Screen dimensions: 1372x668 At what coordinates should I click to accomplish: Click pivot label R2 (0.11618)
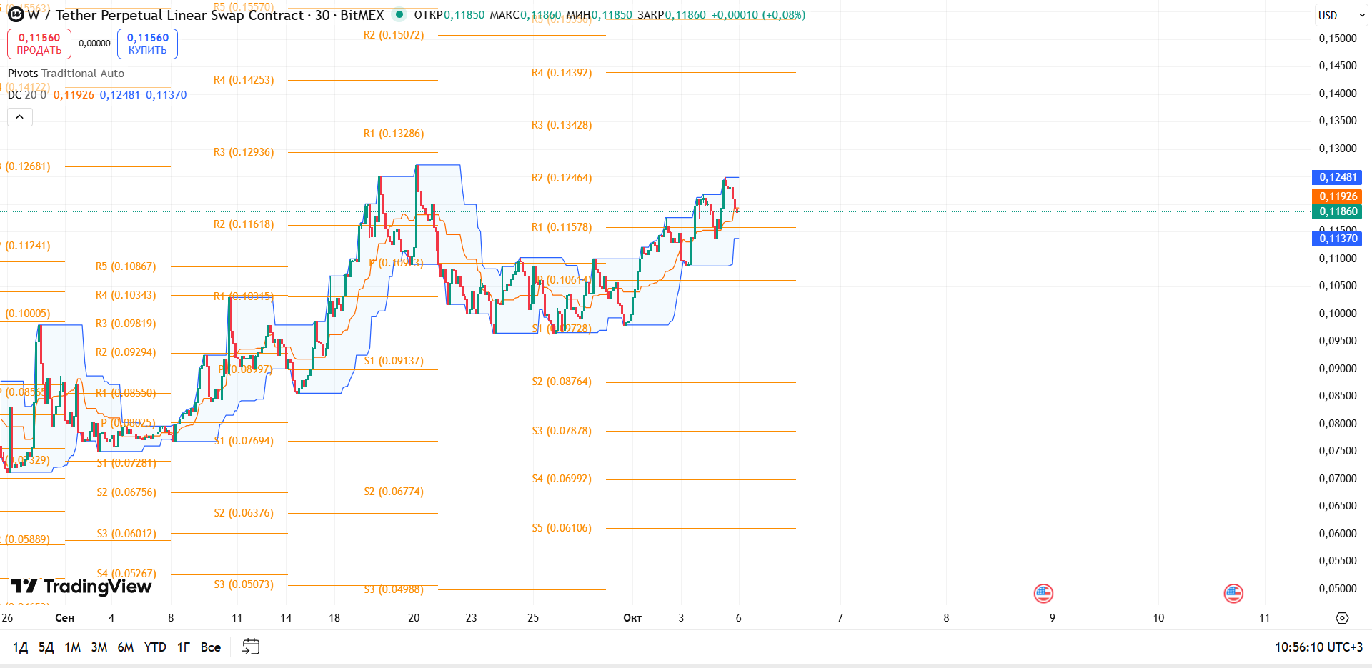tap(244, 224)
